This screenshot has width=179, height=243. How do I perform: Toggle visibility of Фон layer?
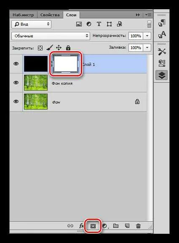(x=16, y=102)
